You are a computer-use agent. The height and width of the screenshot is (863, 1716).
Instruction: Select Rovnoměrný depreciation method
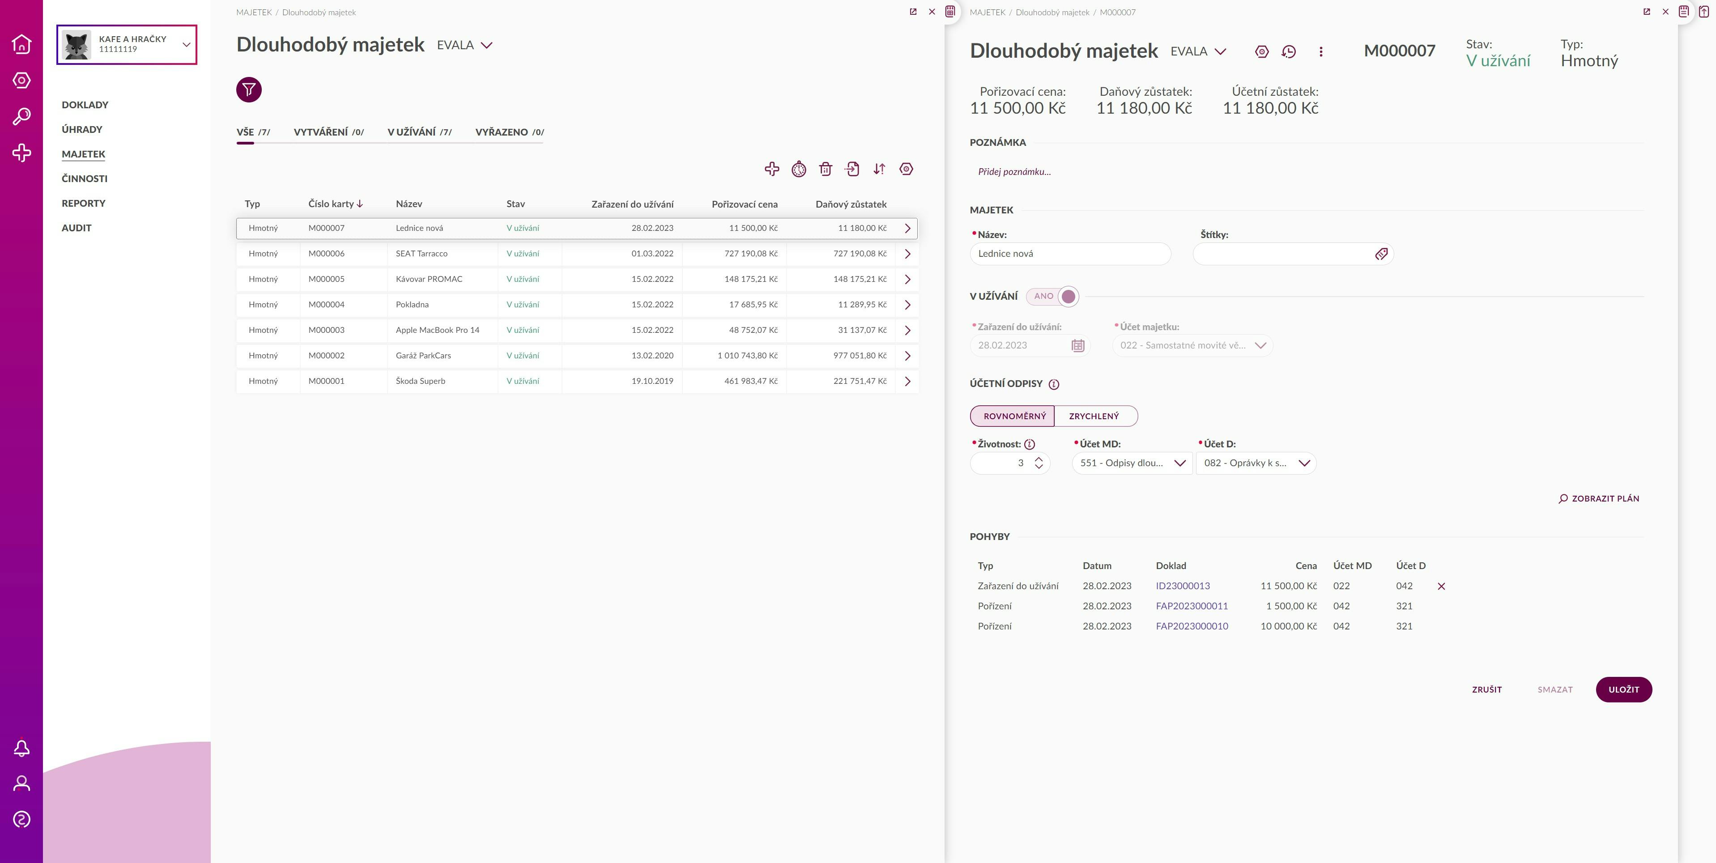(x=1013, y=416)
